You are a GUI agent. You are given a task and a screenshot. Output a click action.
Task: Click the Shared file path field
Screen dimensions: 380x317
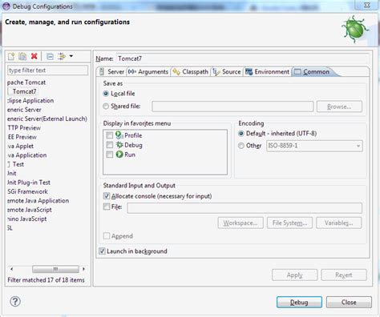click(x=232, y=106)
